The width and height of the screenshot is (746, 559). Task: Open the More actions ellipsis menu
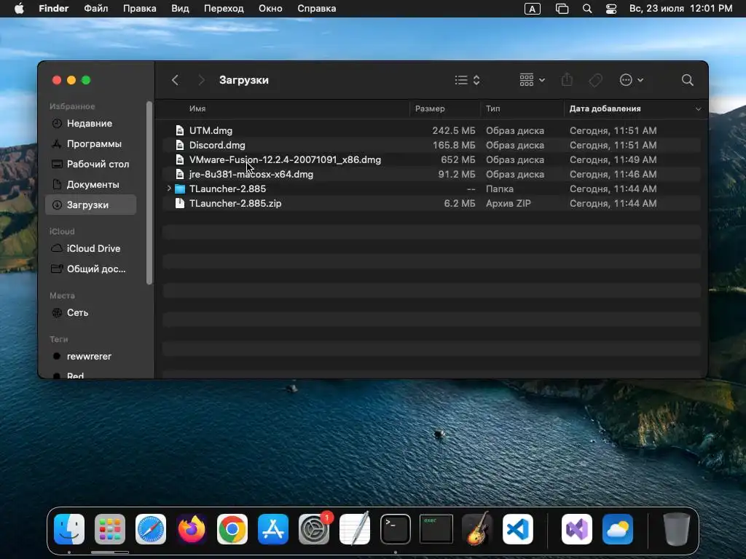point(632,80)
